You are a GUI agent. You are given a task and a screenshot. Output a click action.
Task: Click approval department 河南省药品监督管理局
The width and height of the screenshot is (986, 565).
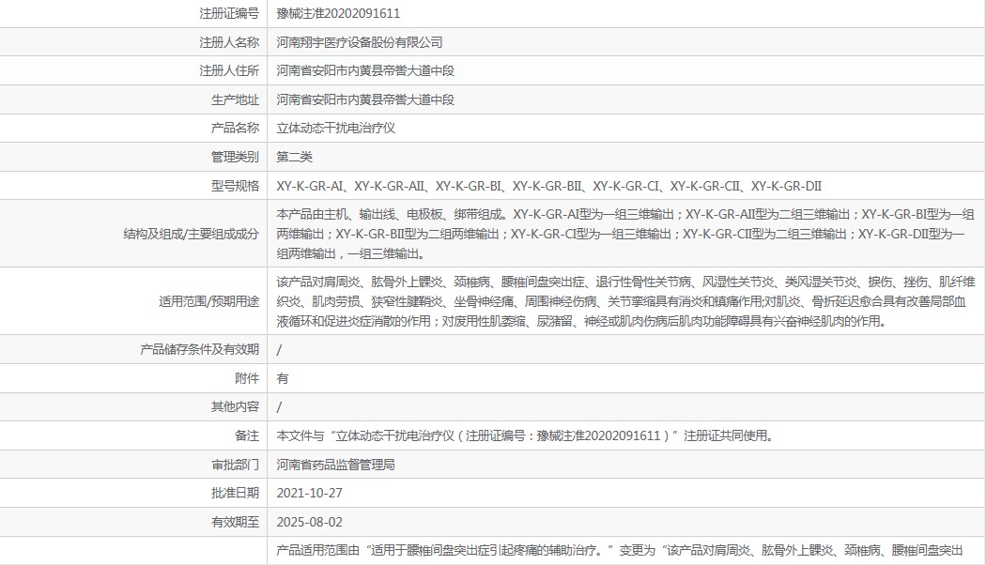point(336,465)
